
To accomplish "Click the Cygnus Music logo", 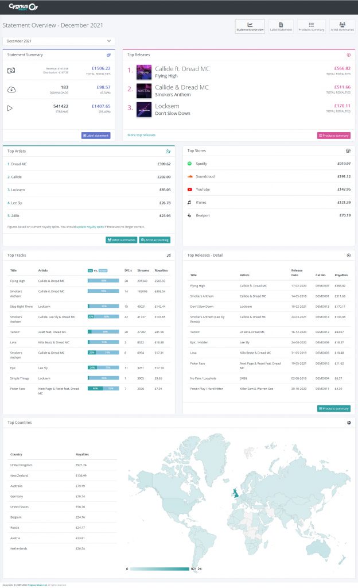I will (x=23, y=7).
